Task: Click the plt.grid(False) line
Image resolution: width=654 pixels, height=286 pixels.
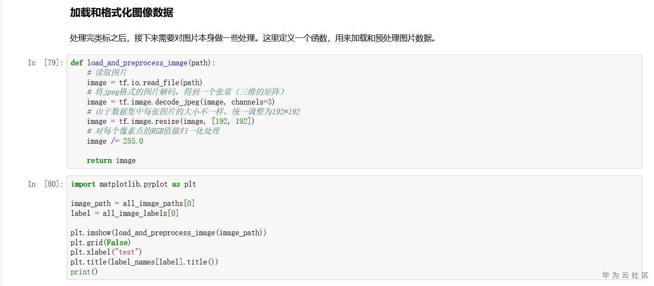Action: tap(101, 243)
